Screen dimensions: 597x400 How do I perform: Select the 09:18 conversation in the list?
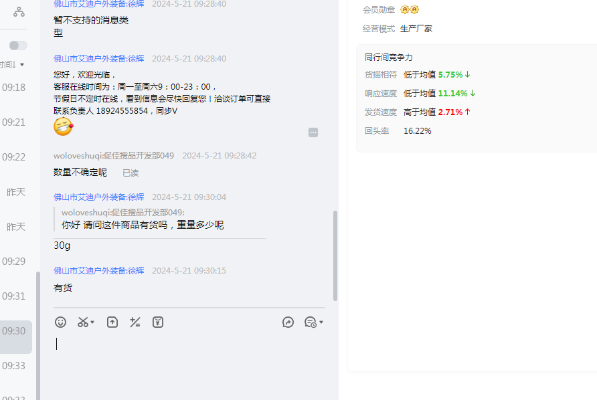(14, 87)
